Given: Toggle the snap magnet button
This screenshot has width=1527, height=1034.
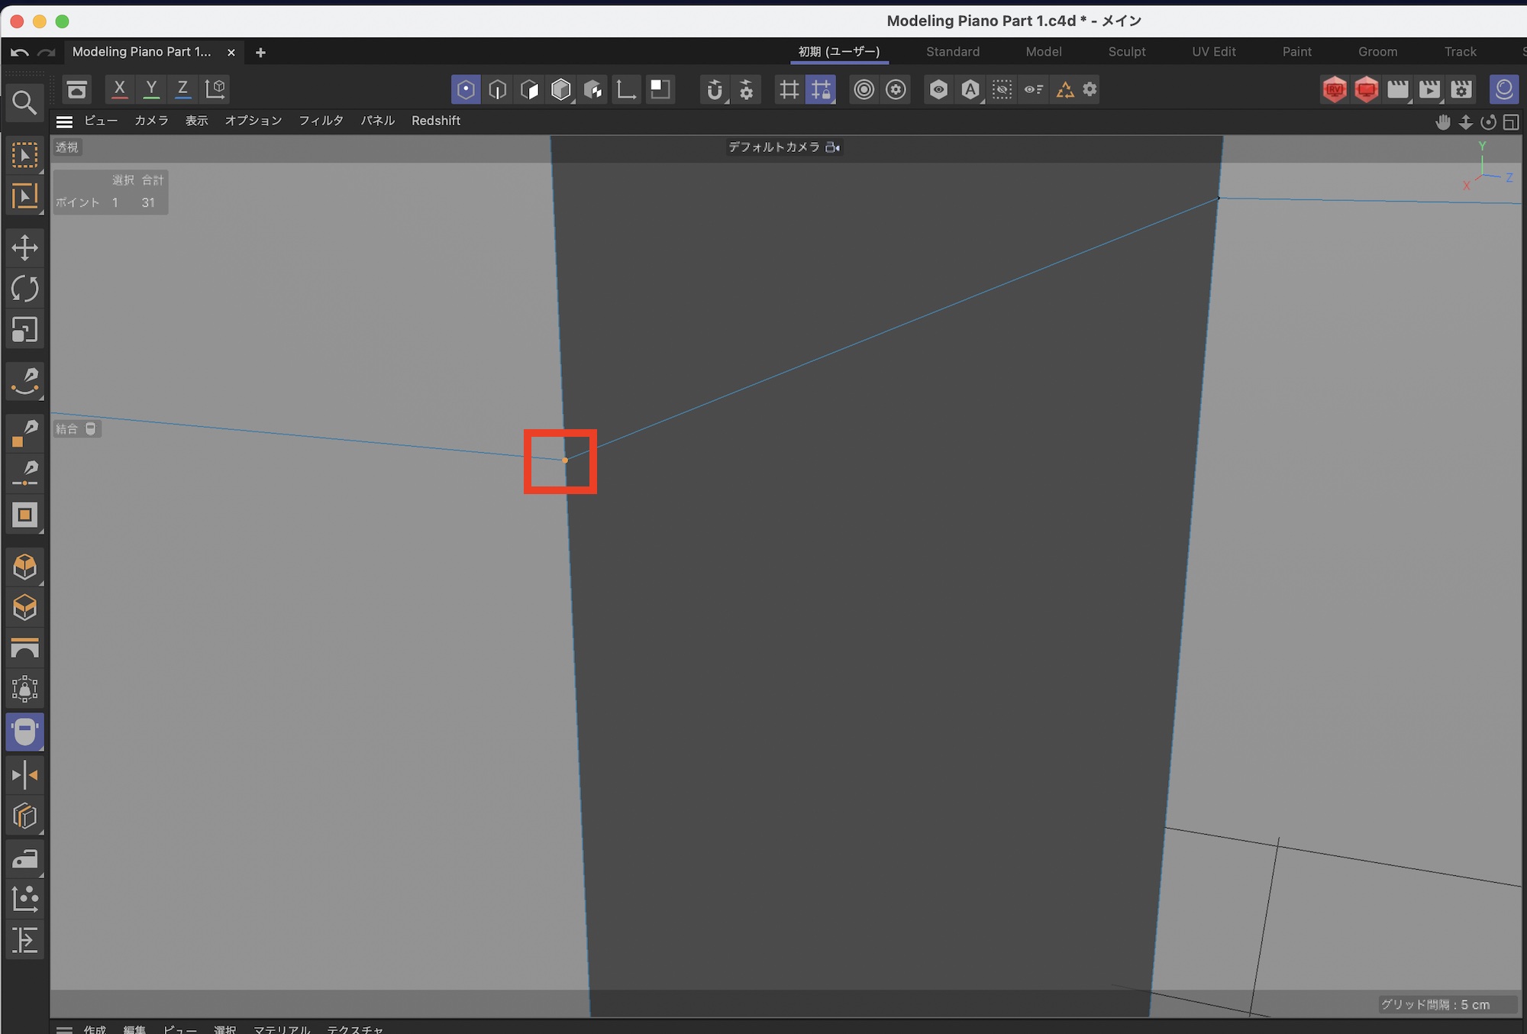Looking at the screenshot, I should [715, 89].
